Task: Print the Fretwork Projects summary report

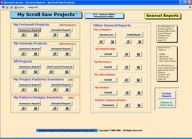Action: pos(23,35)
